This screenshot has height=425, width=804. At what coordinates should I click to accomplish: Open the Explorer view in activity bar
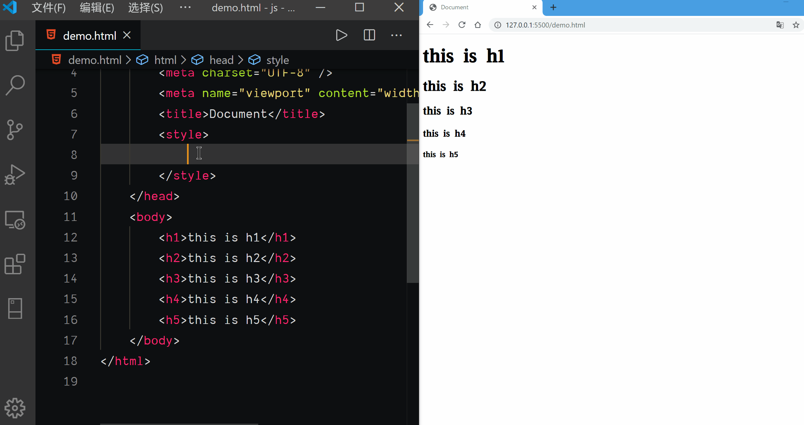point(15,41)
